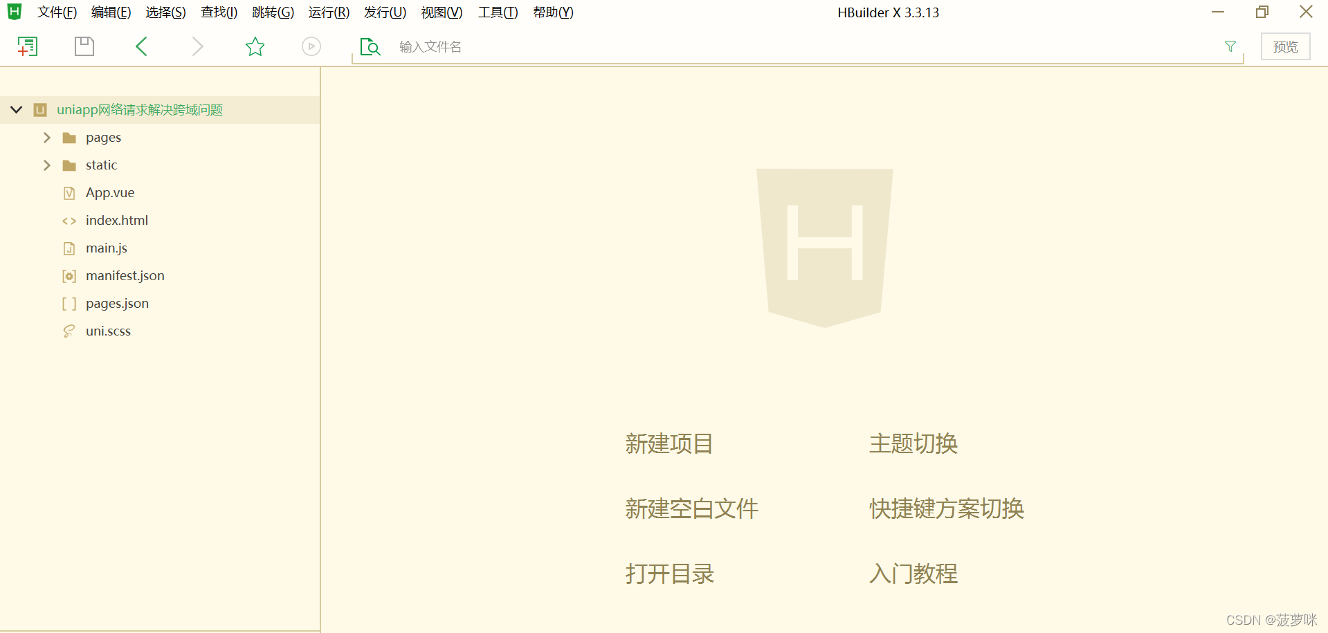Select the index.html file name

click(x=117, y=221)
